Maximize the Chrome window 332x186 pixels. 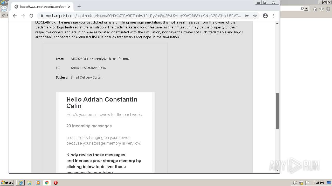[x=265, y=2]
